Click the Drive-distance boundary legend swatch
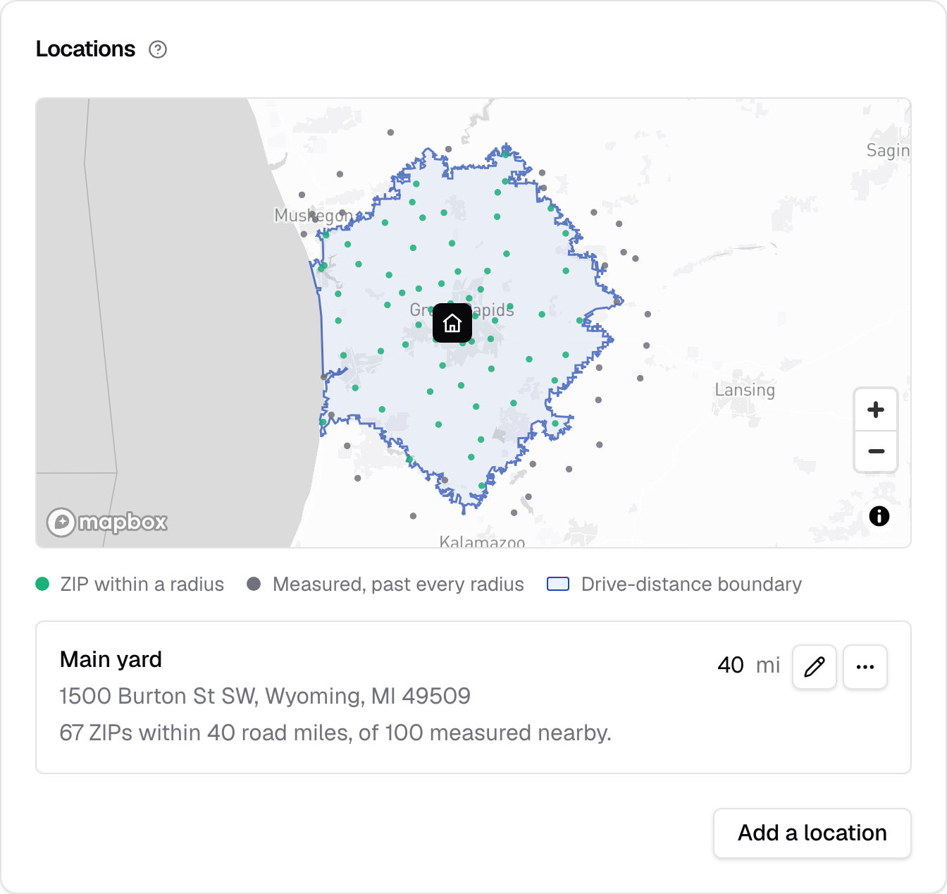The height and width of the screenshot is (894, 947). coord(558,584)
